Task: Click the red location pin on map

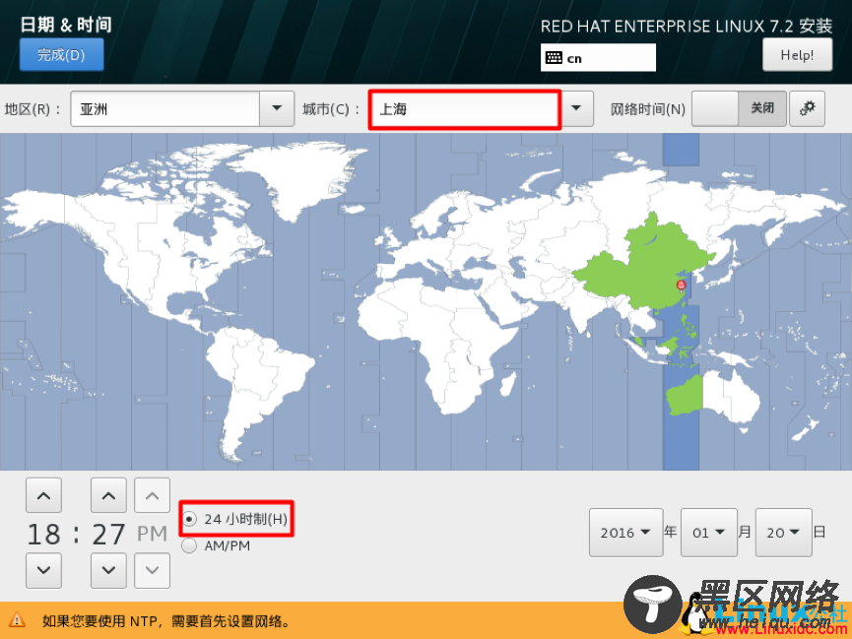Action: (681, 286)
